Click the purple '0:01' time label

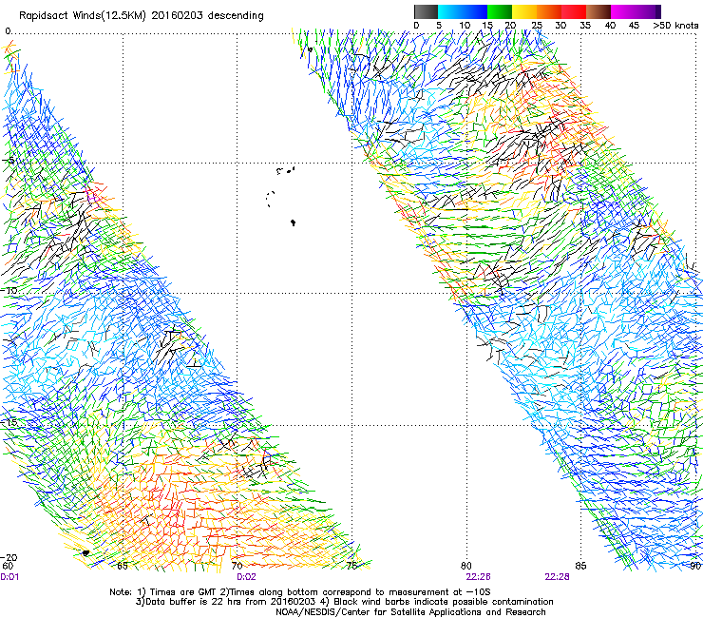9,577
